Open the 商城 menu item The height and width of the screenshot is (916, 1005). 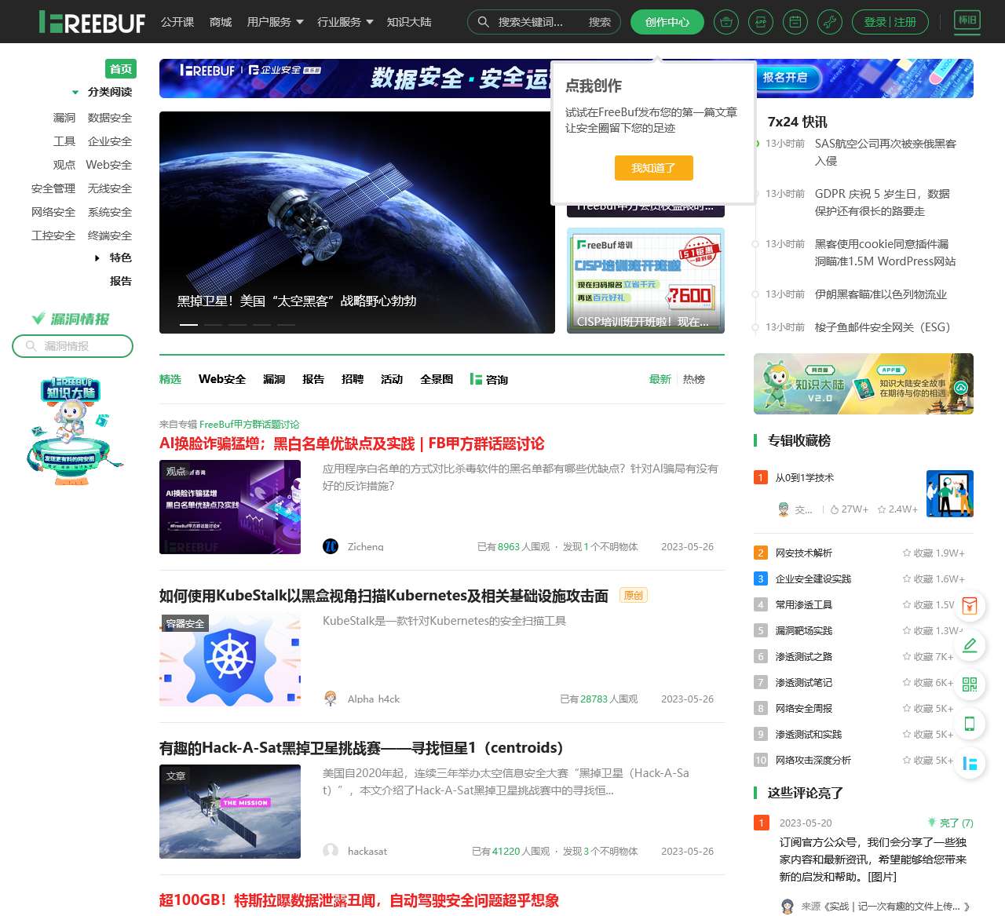tap(221, 22)
